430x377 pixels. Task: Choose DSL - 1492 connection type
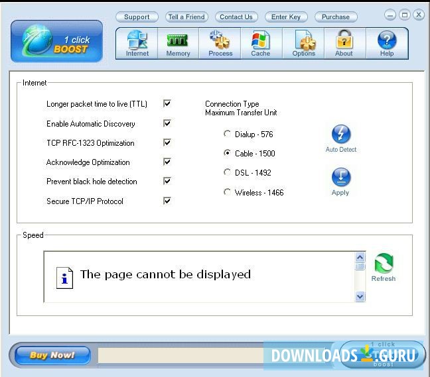click(227, 172)
